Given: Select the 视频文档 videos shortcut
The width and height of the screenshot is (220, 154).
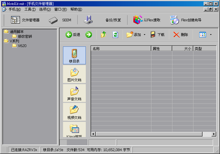Looking at the screenshot, I should click(74, 112).
